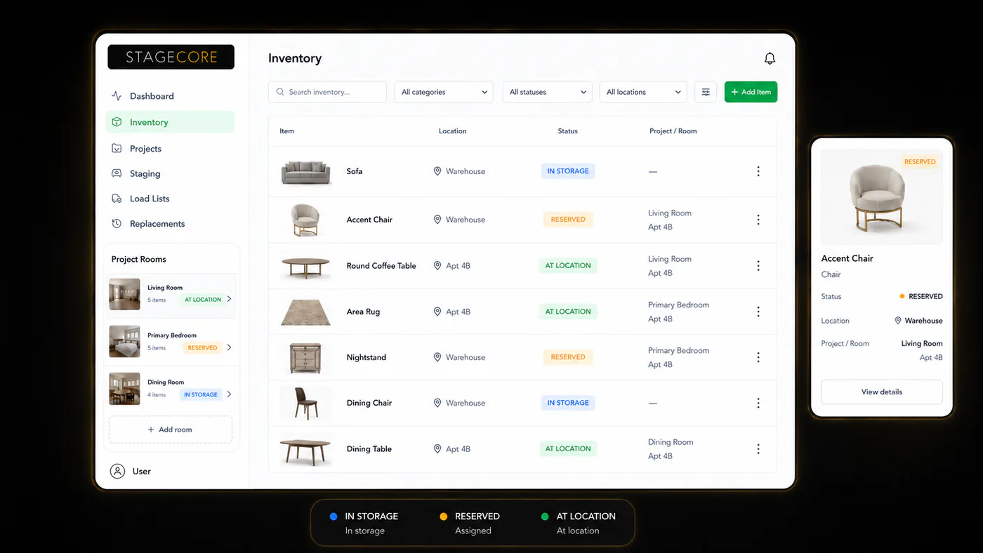This screenshot has height=553, width=983.
Task: Open three-dot menu for Sofa row
Action: pyautogui.click(x=758, y=171)
